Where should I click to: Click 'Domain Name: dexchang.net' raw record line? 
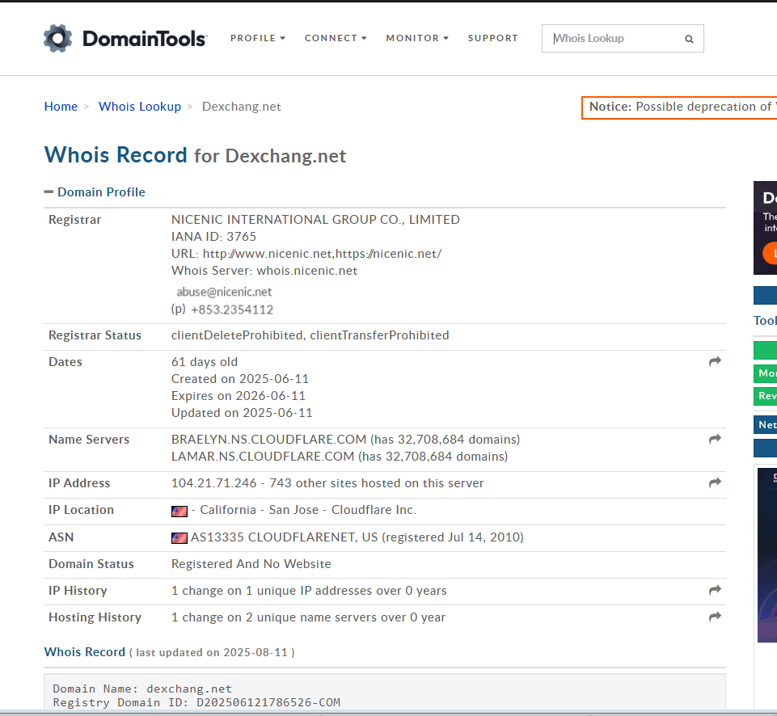142,689
